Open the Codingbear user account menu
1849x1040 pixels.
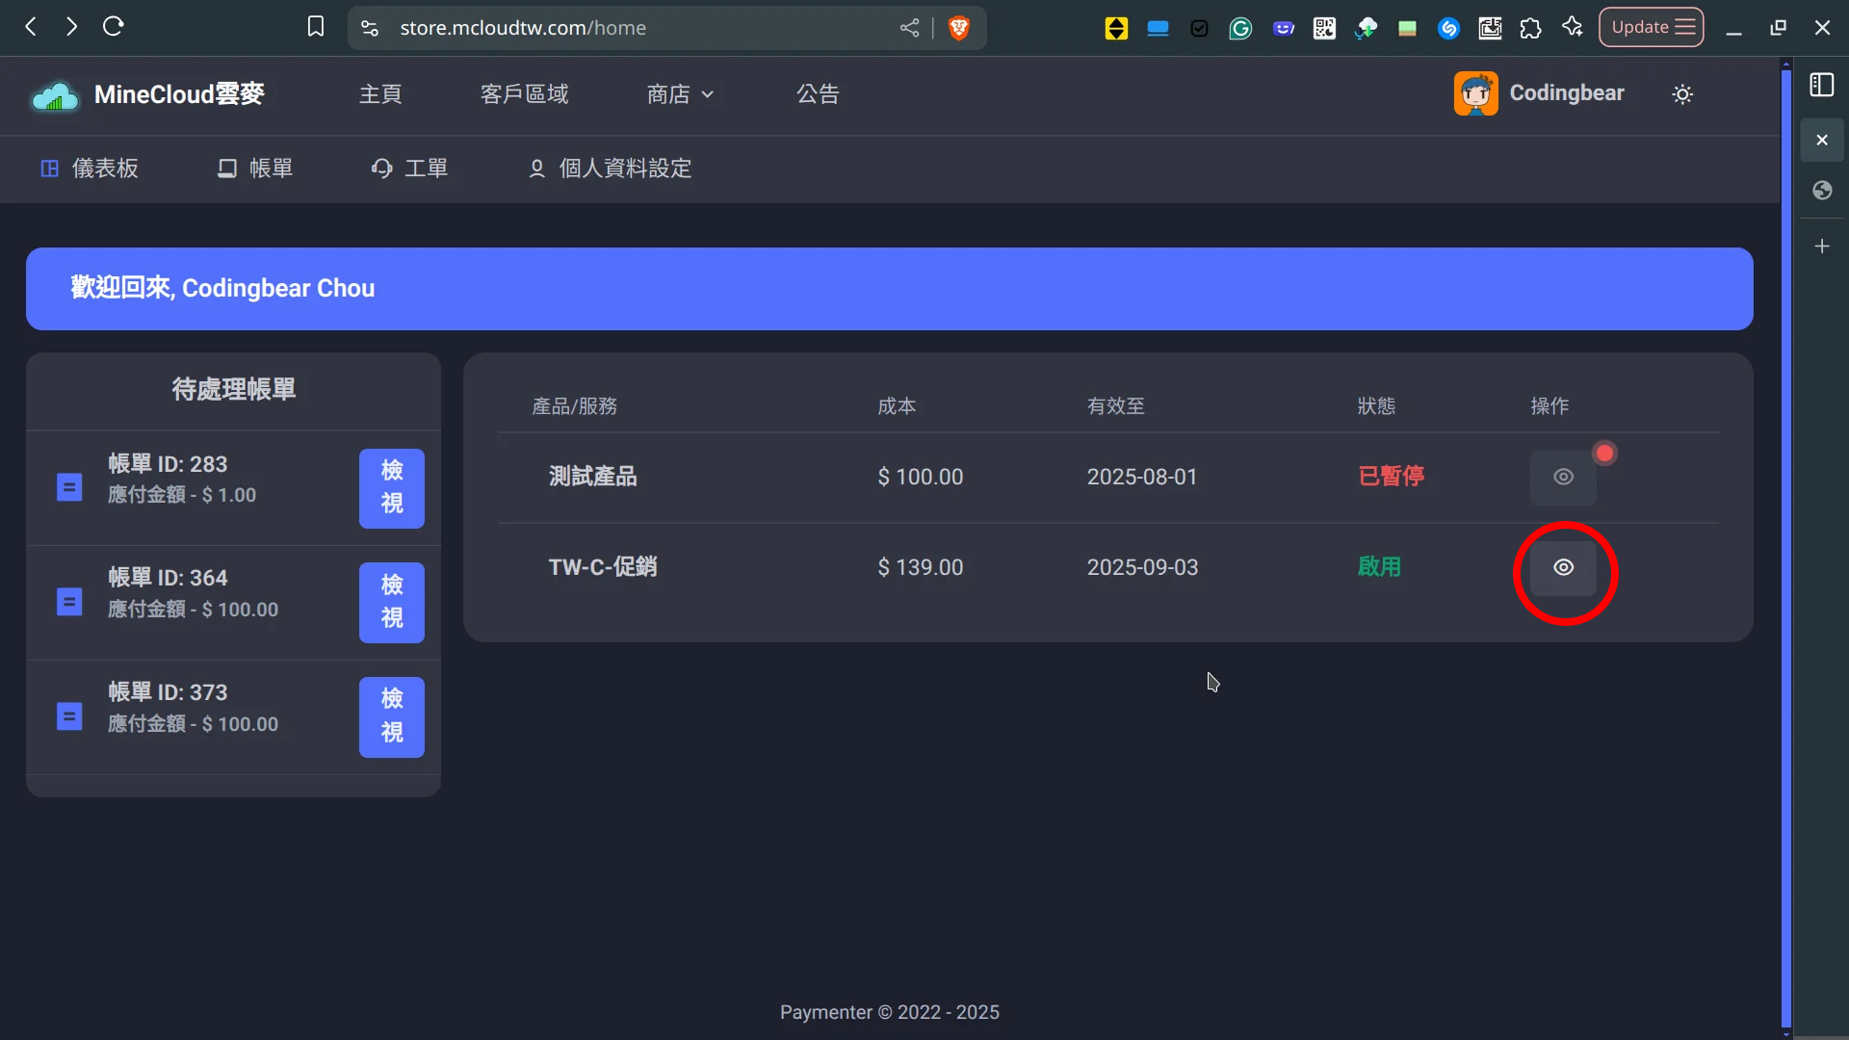(x=1539, y=93)
